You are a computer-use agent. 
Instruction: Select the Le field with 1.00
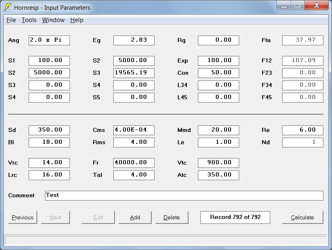click(218, 142)
